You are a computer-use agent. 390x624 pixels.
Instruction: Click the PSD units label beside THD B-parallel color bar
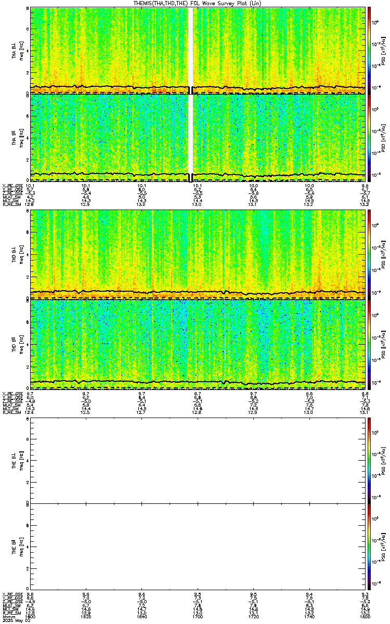tap(385, 344)
